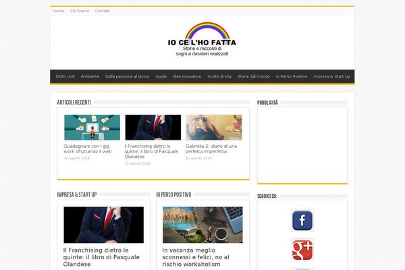The image size is (405, 270).
Task: Open Scelte di vita category
Action: click(x=219, y=76)
